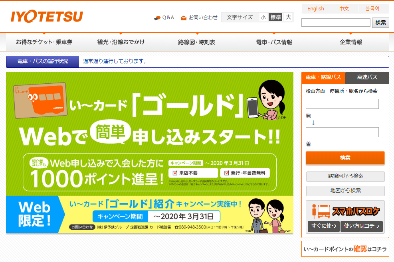Switch the site language to English
Viewport: 394px width, 262px height.
click(316, 9)
